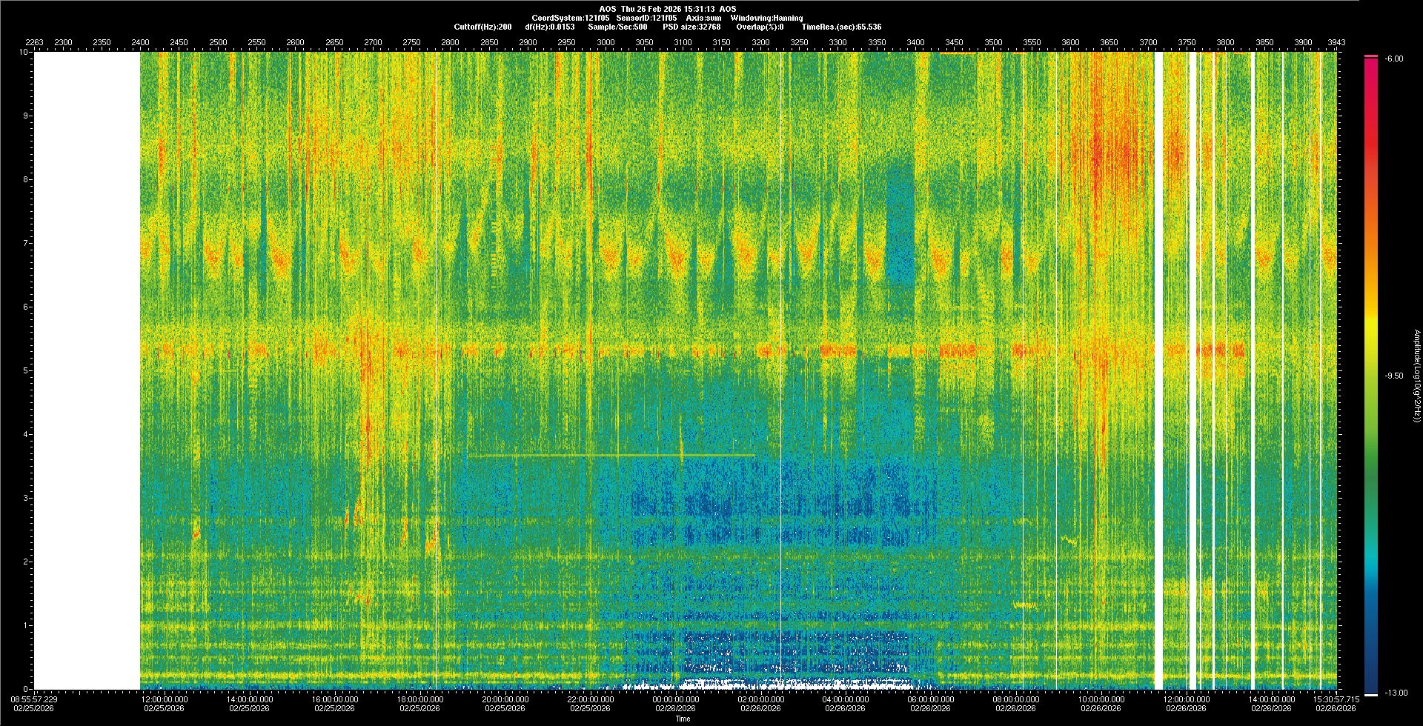The width and height of the screenshot is (1423, 726).
Task: Click the 5 Hz tick on the frequency axis
Action: 25,370
